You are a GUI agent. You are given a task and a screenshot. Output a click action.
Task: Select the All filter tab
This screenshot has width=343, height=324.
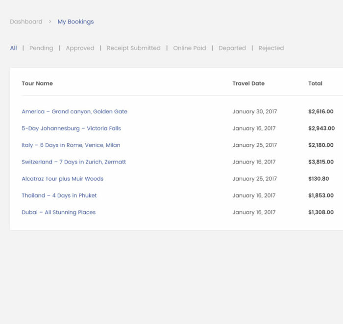coord(13,48)
